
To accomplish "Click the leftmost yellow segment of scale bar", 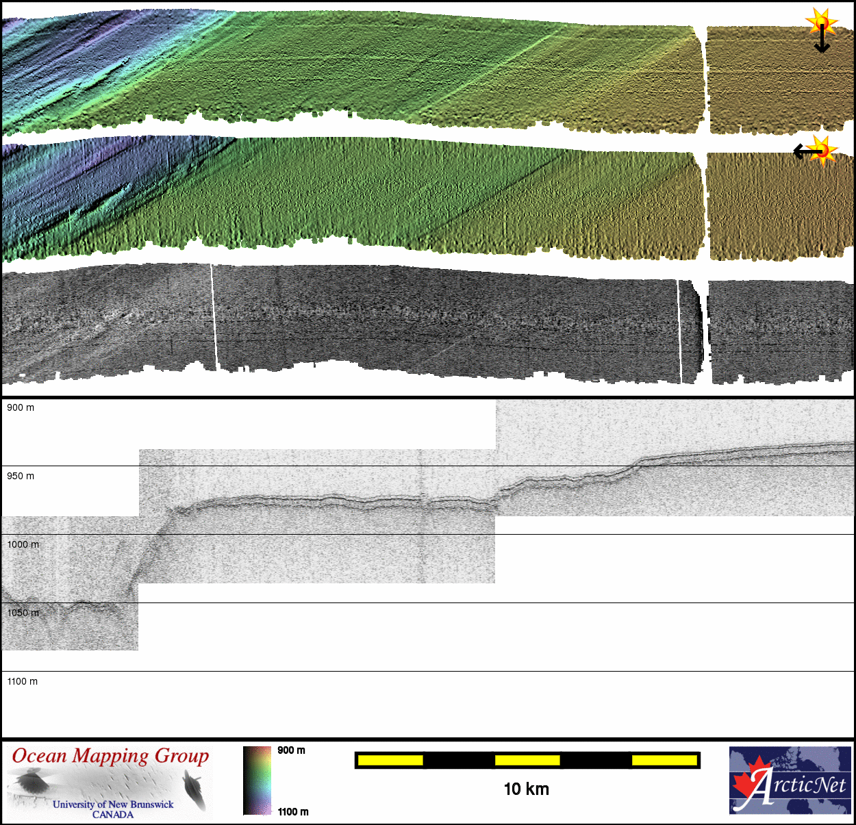I will 390,760.
